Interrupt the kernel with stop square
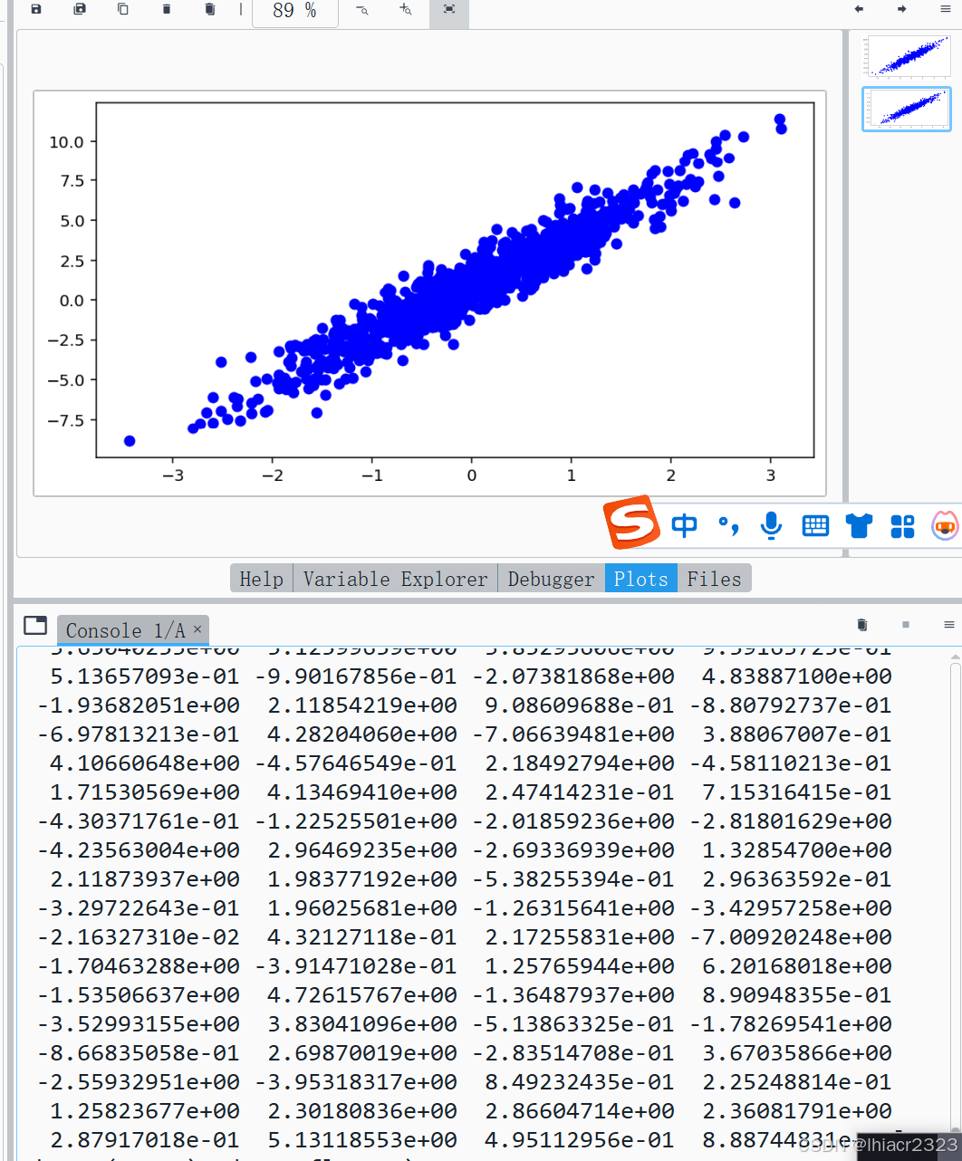This screenshot has height=1161, width=962. (x=906, y=624)
